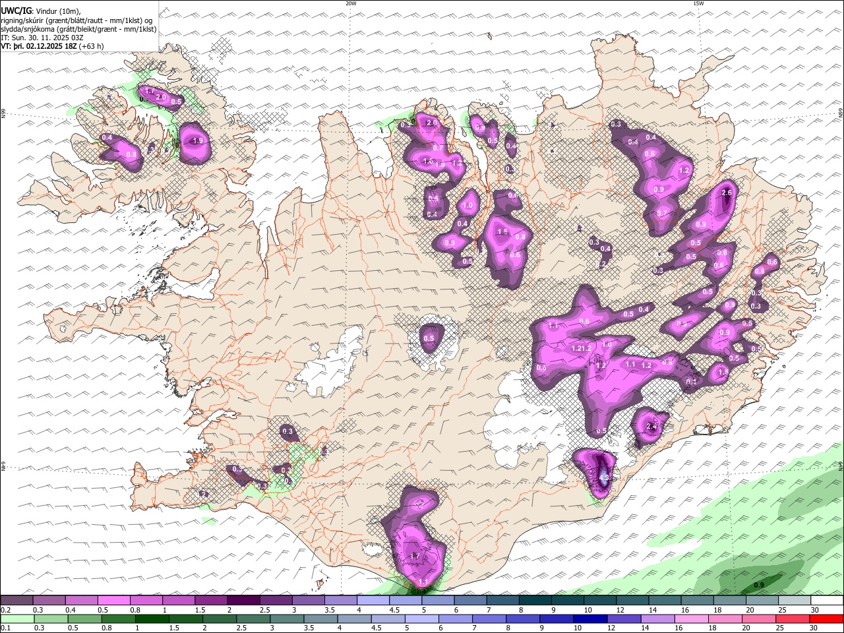
Task: Select the grey-teal 3 rain scale swatch
Action: pyautogui.click(x=287, y=618)
